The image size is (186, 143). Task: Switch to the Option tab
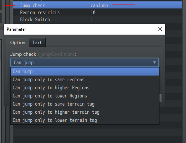click(18, 42)
